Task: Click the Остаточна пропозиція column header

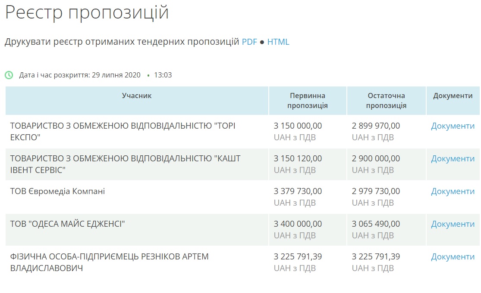Action: [x=386, y=100]
